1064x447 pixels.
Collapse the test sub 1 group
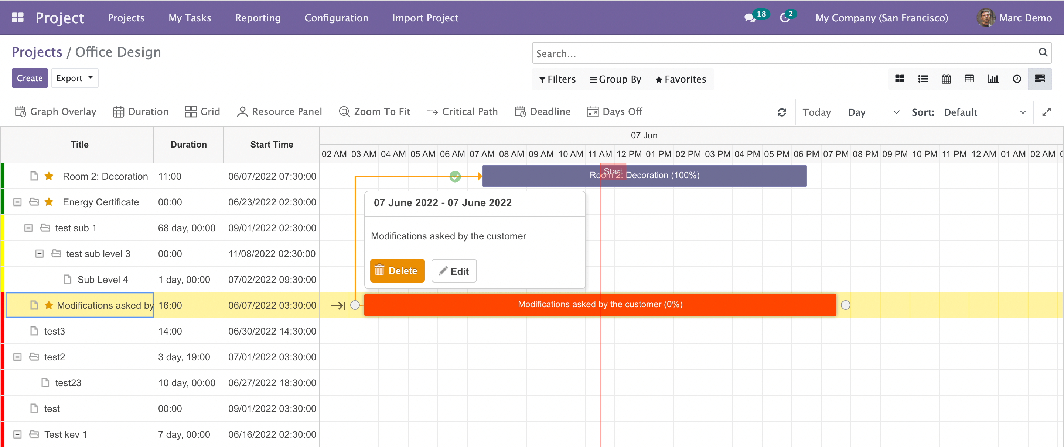pos(28,228)
